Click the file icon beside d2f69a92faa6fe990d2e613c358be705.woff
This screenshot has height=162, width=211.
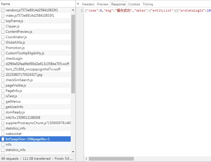point(3,64)
